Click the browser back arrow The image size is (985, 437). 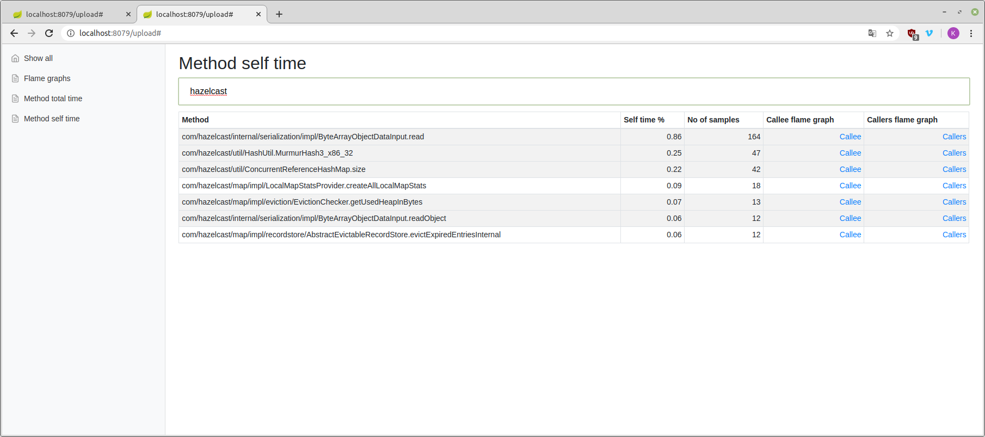click(14, 33)
